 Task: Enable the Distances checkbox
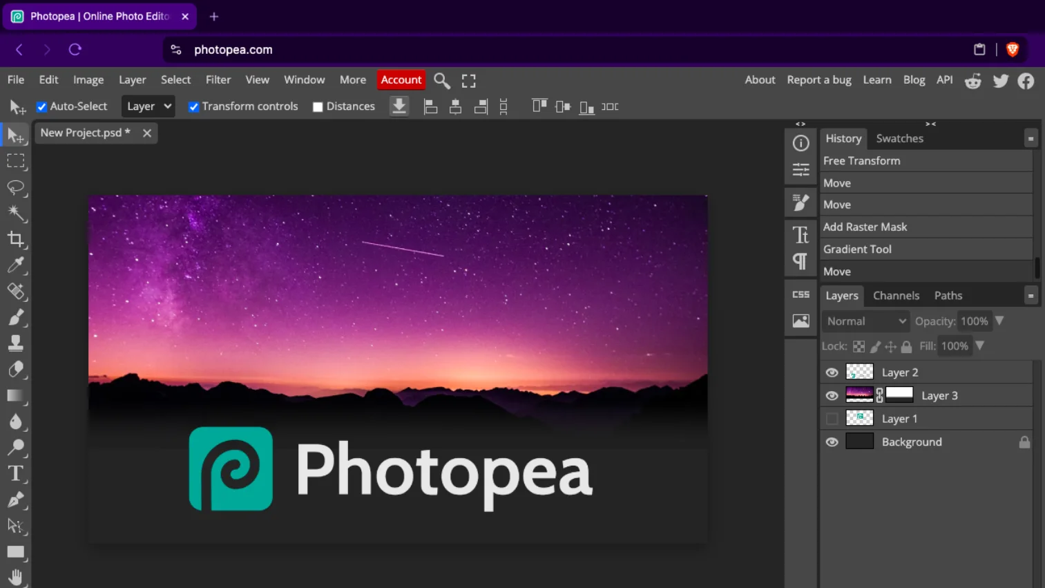(x=318, y=107)
